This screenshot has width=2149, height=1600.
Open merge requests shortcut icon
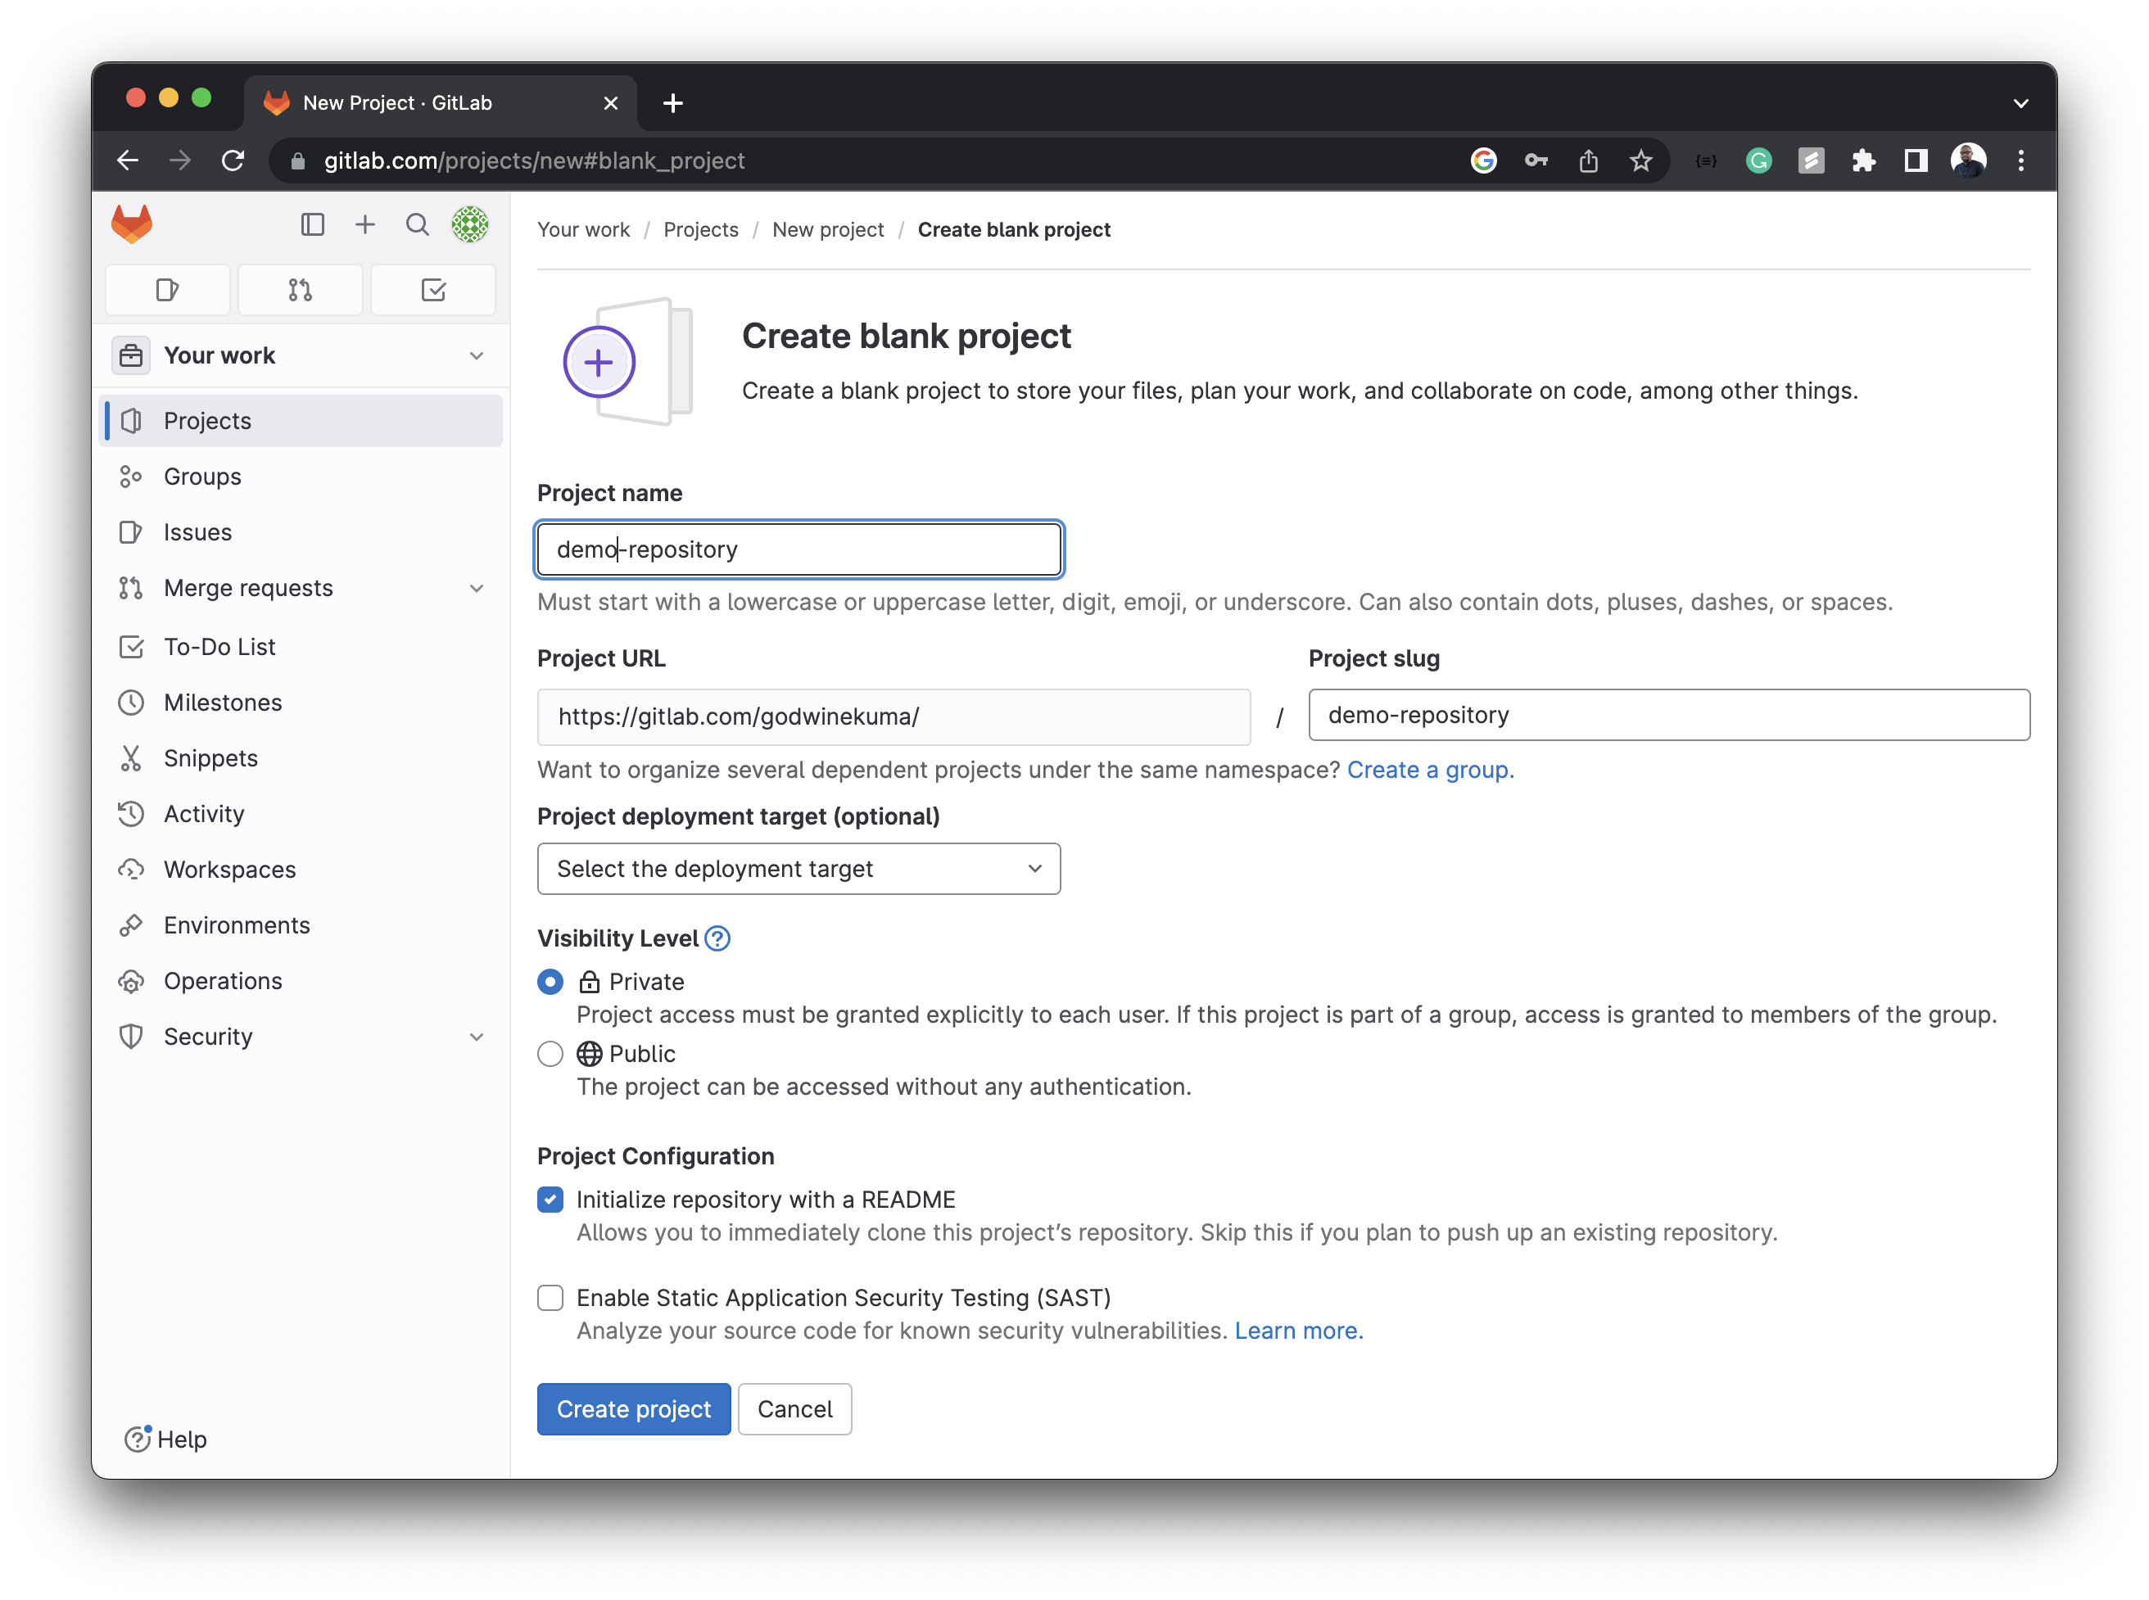tap(301, 290)
